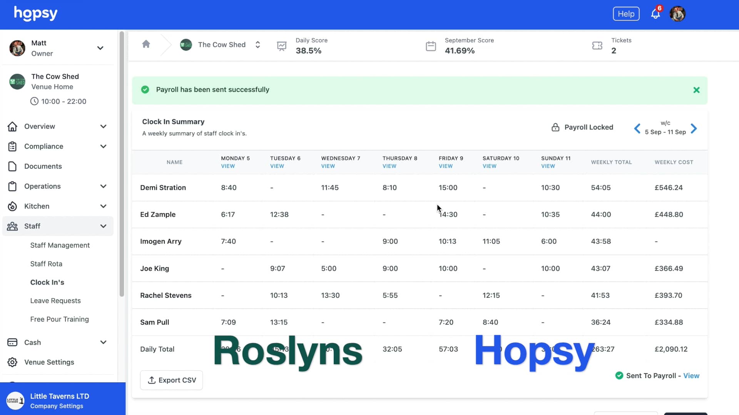
Task: Open the Leave Requests page
Action: point(55,300)
